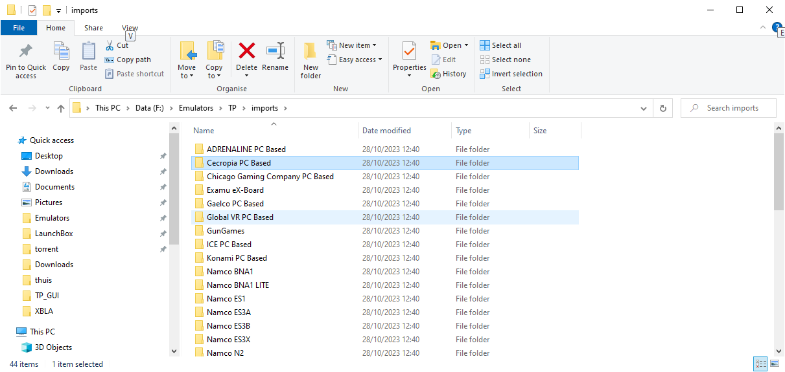Screen dimensions: 785x372
Task: Open Documents in the navigation pane
Action: tap(54, 187)
